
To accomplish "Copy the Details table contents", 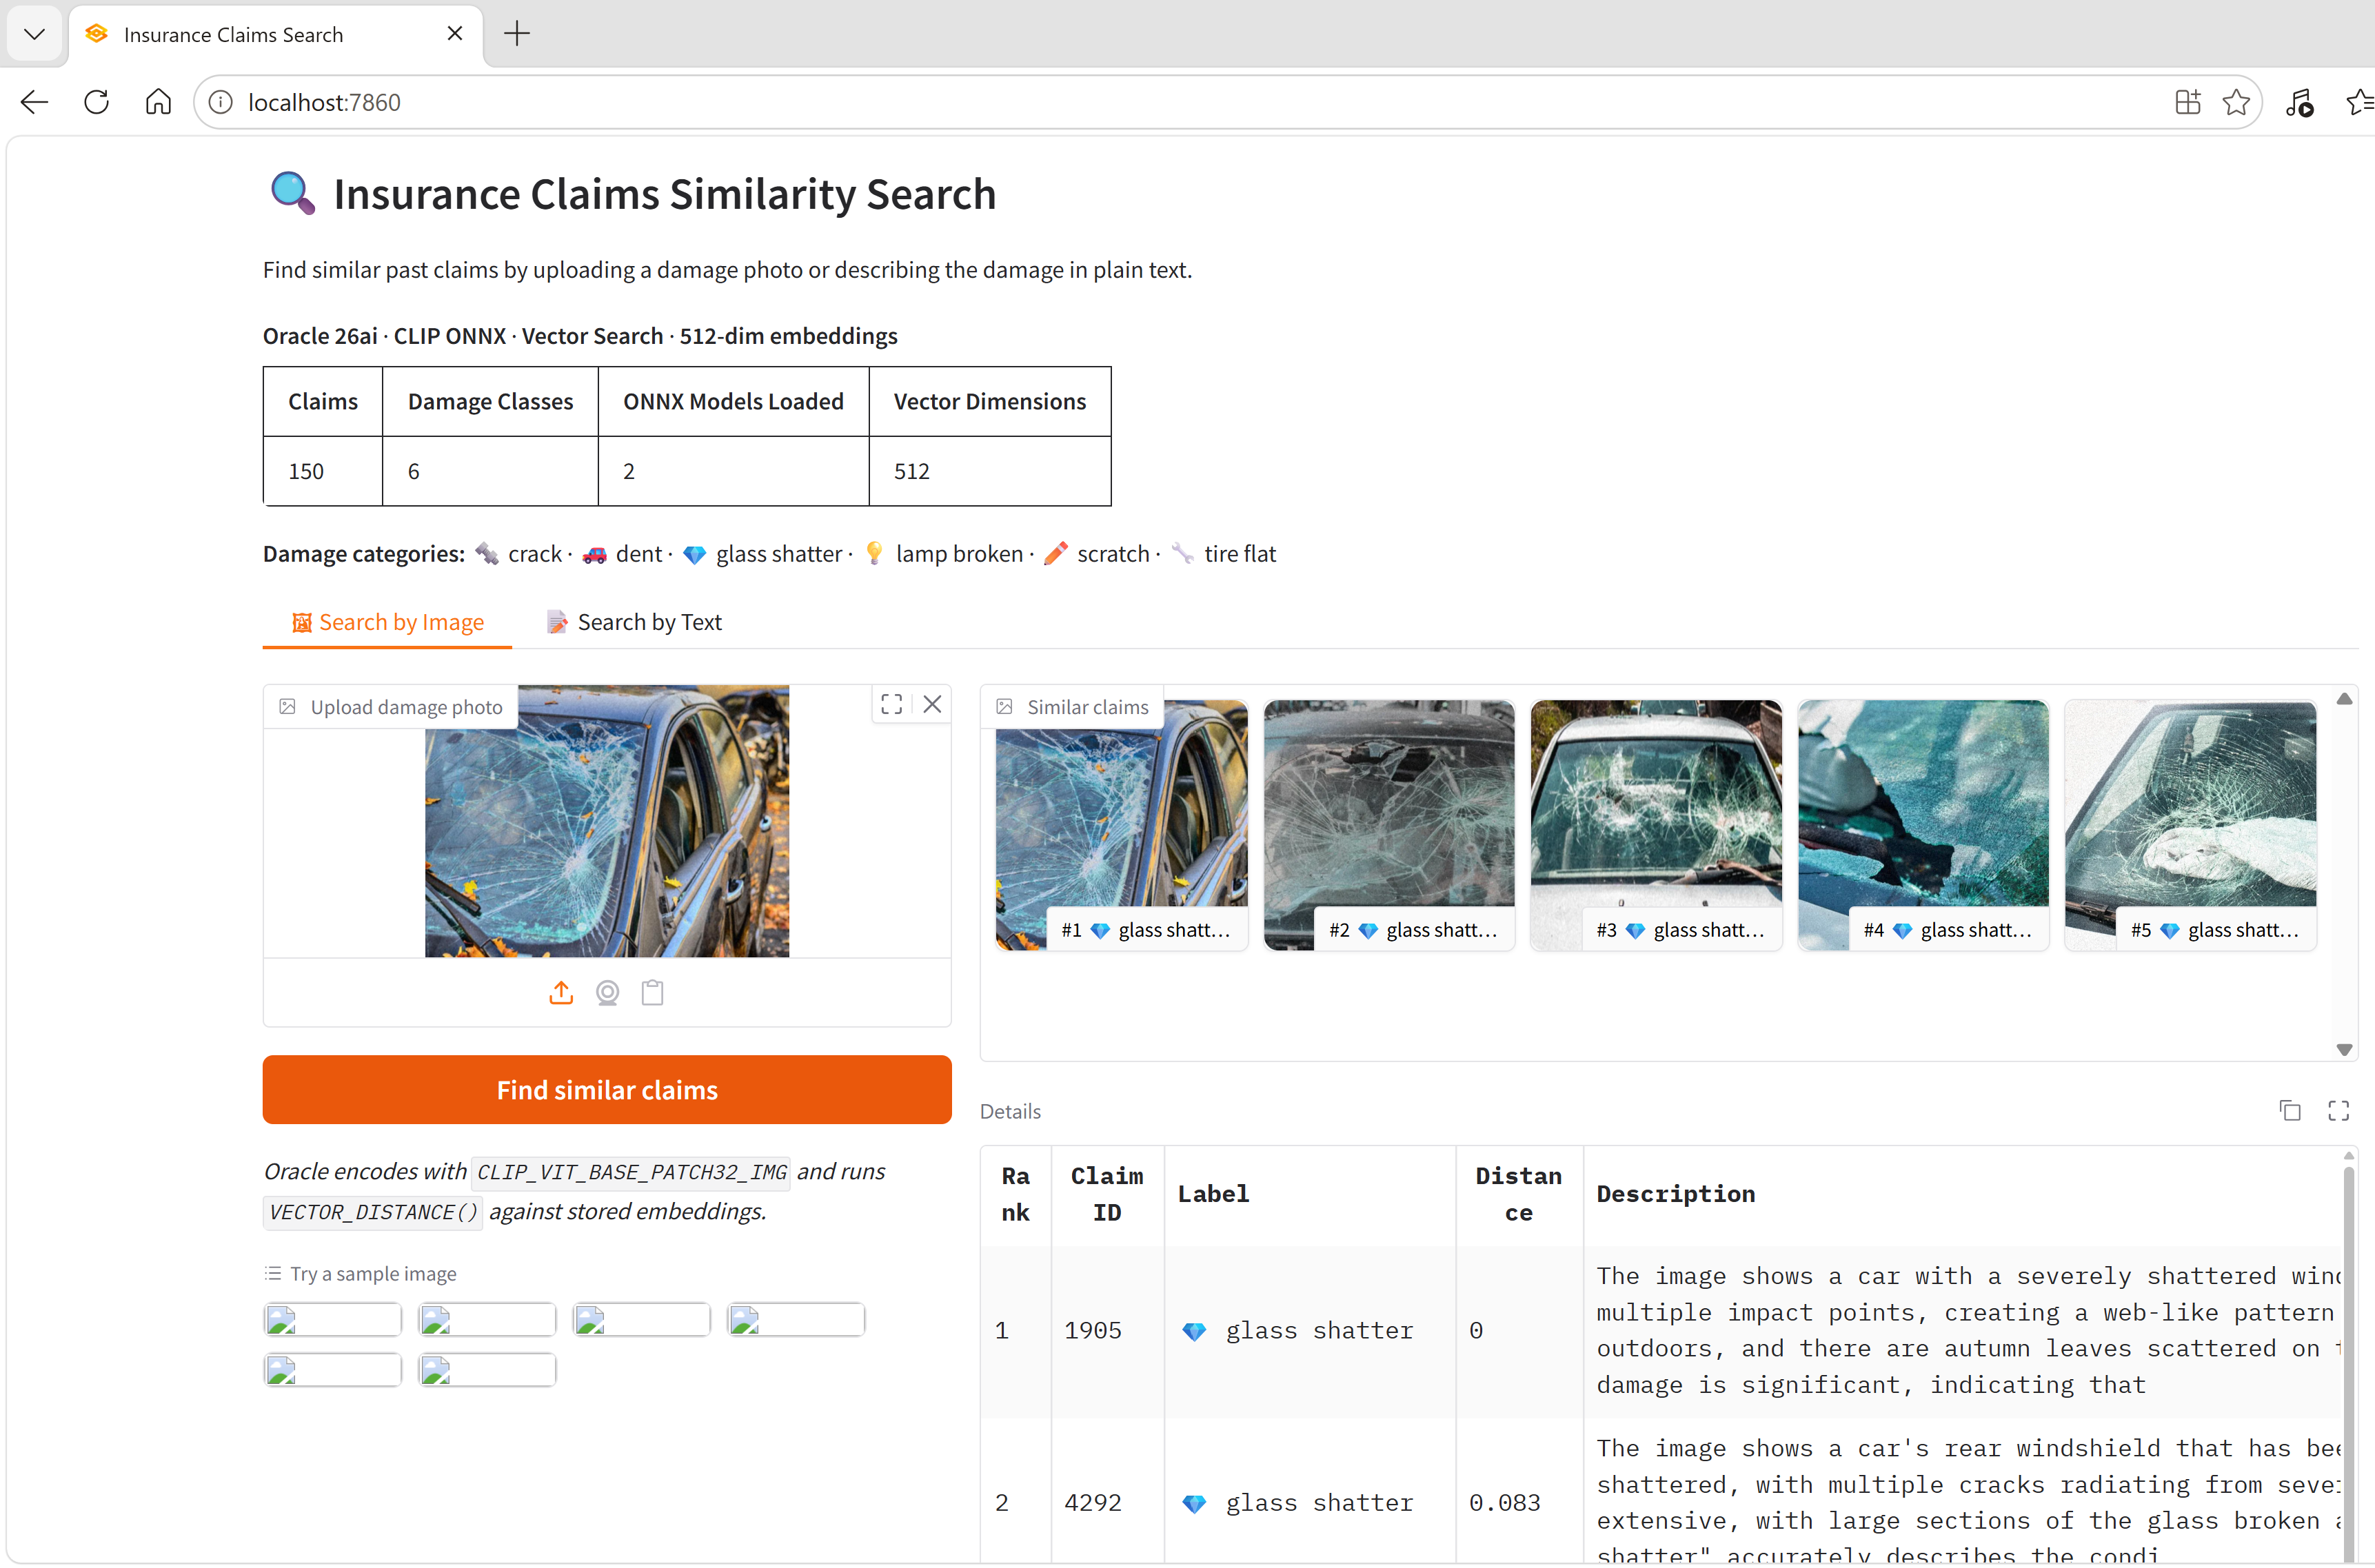I will [x=2290, y=1110].
